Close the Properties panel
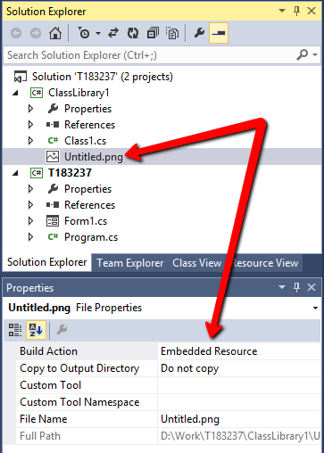Screen dimensions: 324x453 (312, 287)
